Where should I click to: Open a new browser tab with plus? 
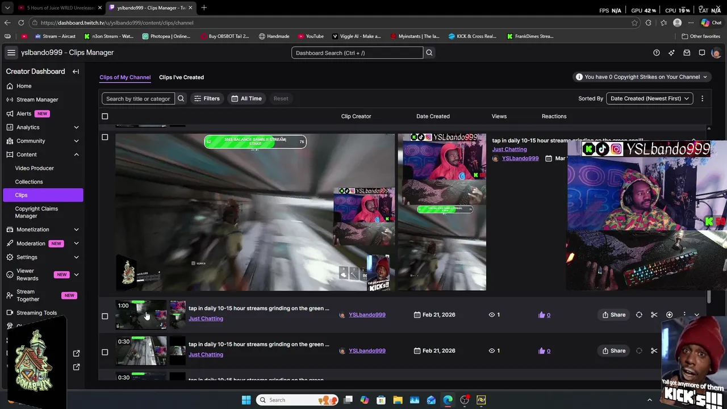coord(203,7)
